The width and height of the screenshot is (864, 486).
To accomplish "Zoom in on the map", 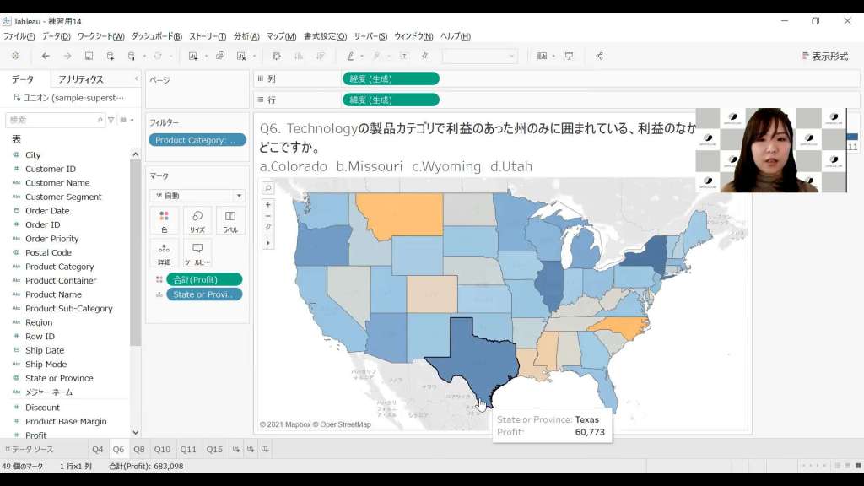I will 267,204.
